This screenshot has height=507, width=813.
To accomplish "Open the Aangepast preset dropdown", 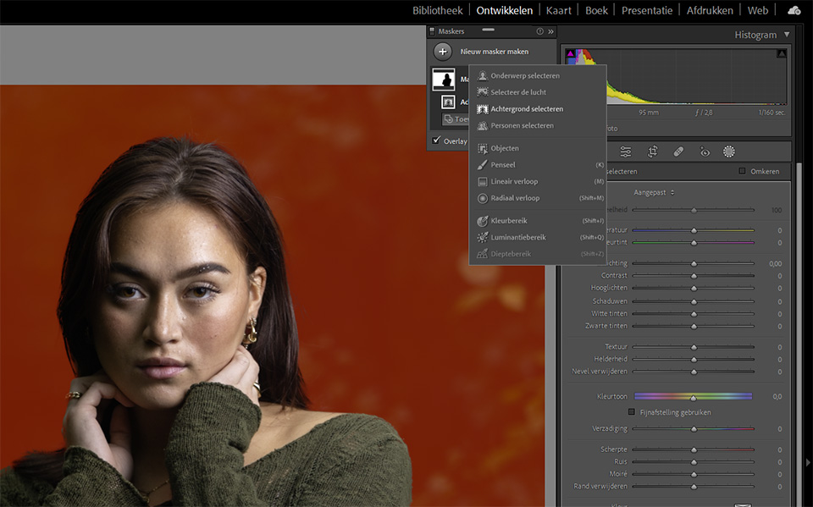I will pyautogui.click(x=655, y=192).
